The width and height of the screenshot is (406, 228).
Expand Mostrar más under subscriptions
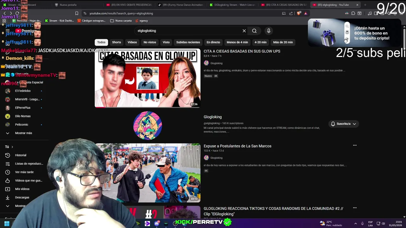tap(24, 133)
